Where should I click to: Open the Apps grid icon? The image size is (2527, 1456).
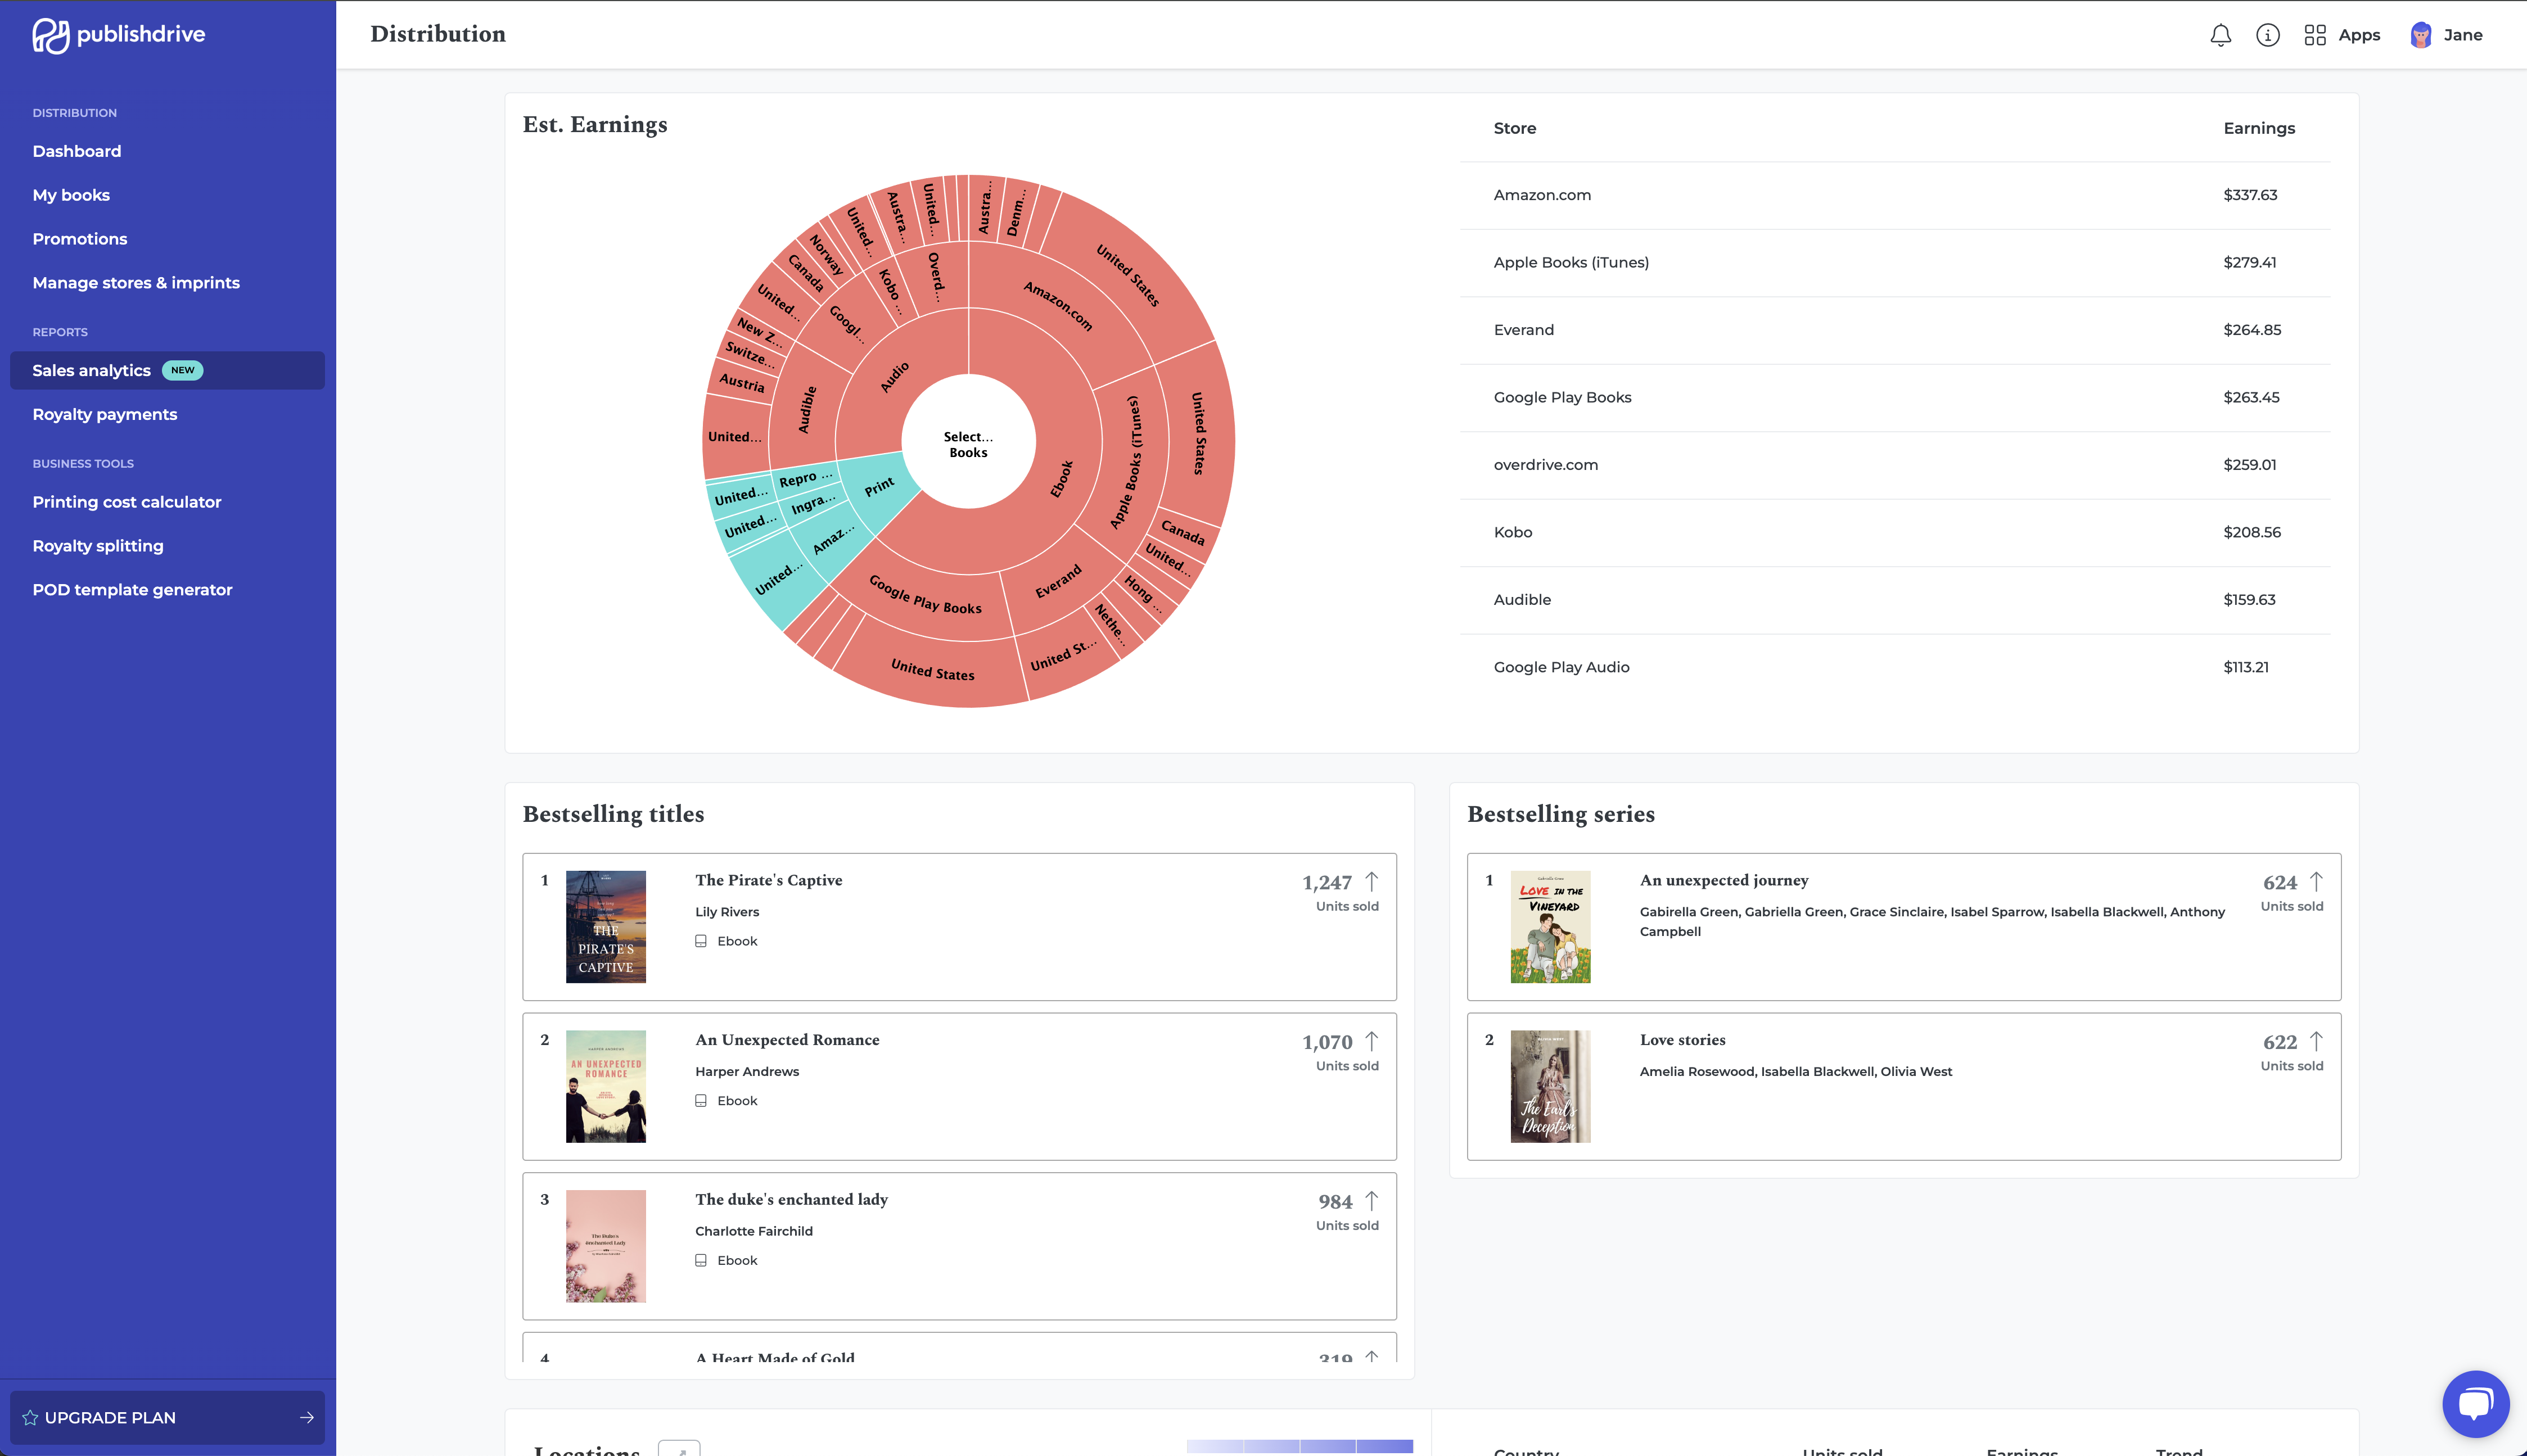pos(2314,35)
